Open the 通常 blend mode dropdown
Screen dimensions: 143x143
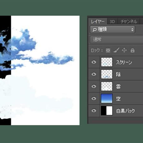tap(117, 39)
